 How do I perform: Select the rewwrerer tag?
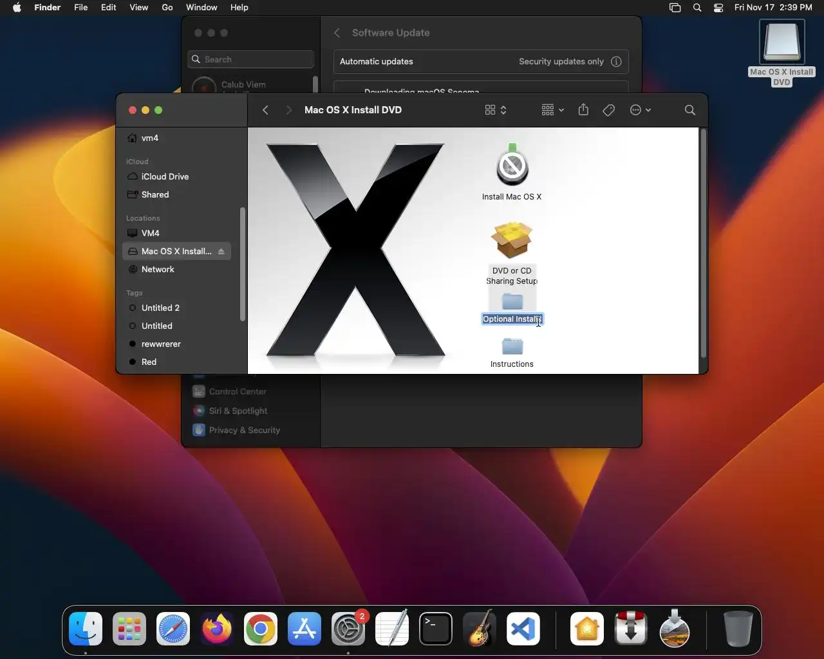pyautogui.click(x=176, y=344)
